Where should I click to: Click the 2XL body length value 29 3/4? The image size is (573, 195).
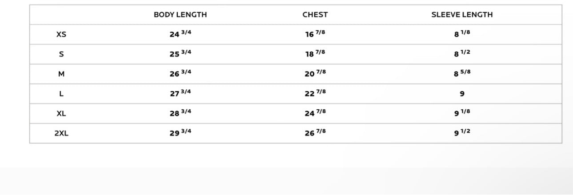click(180, 133)
